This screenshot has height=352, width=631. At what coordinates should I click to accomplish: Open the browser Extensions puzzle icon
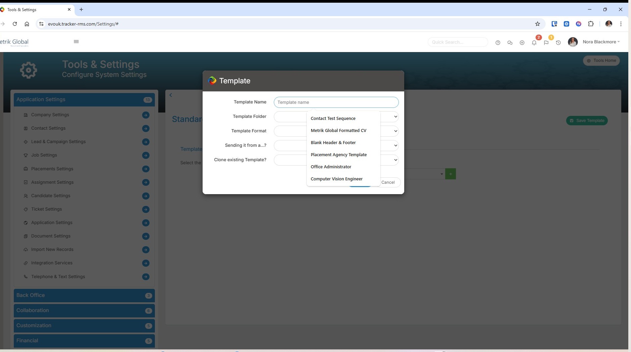tap(591, 24)
